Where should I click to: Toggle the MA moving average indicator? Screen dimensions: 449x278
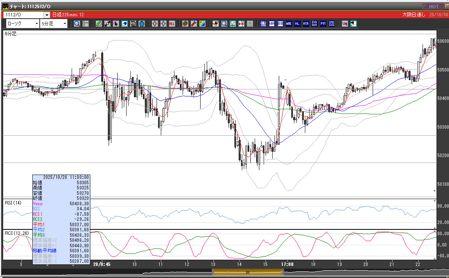(271, 24)
